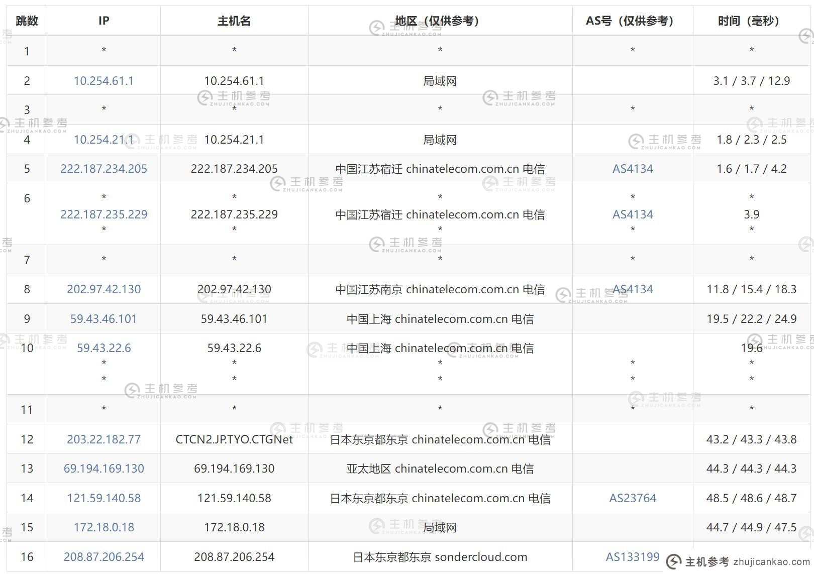Select the 地区（仅供参考） column header

point(440,21)
